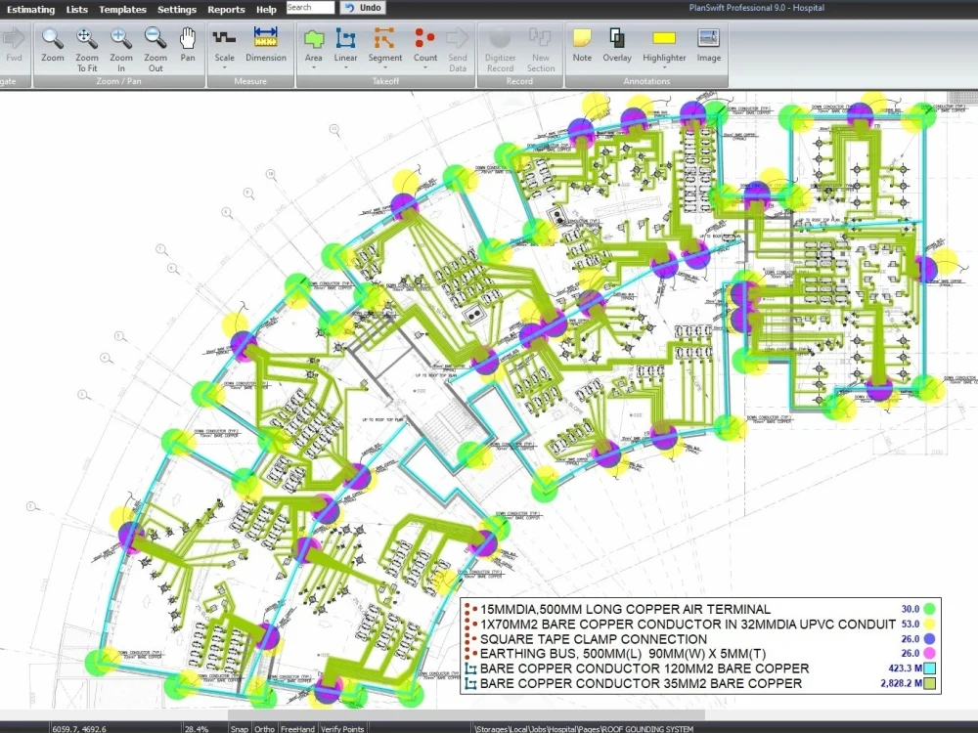Toggle Verify Points in status bar
Screen dimensions: 978x733
[342, 728]
